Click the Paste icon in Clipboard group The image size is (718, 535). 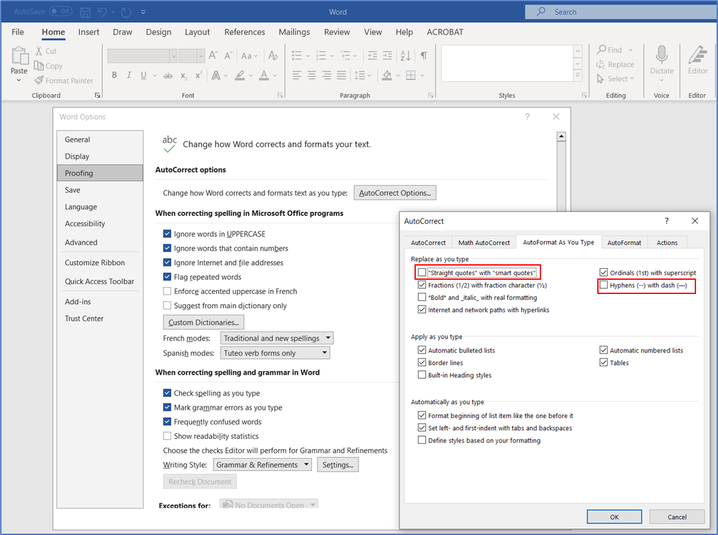tap(19, 57)
